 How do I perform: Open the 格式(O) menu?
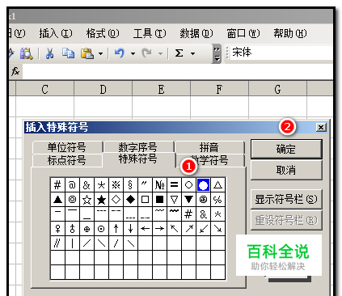(103, 33)
